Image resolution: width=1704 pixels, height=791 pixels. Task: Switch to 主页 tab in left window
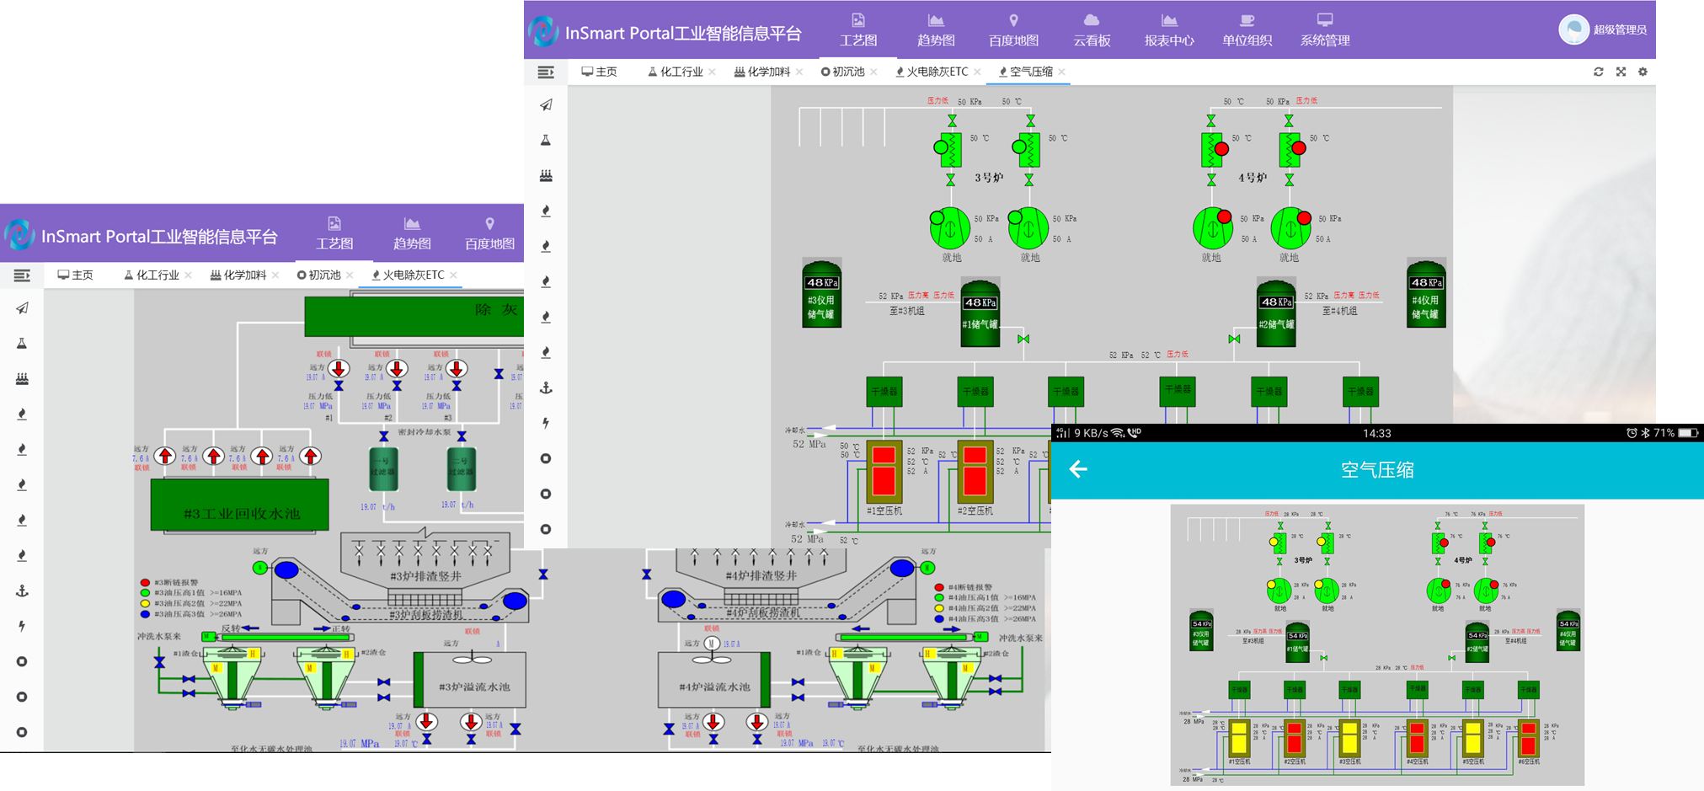(x=75, y=275)
